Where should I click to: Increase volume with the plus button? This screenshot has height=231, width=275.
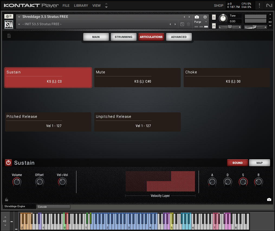265,27
